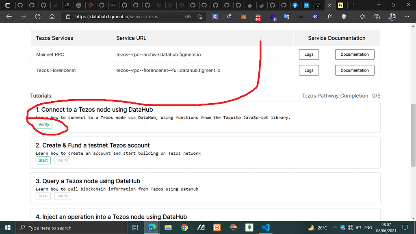Open the vertical tabs tab actions menu
The width and height of the screenshot is (416, 234).
point(8,5)
